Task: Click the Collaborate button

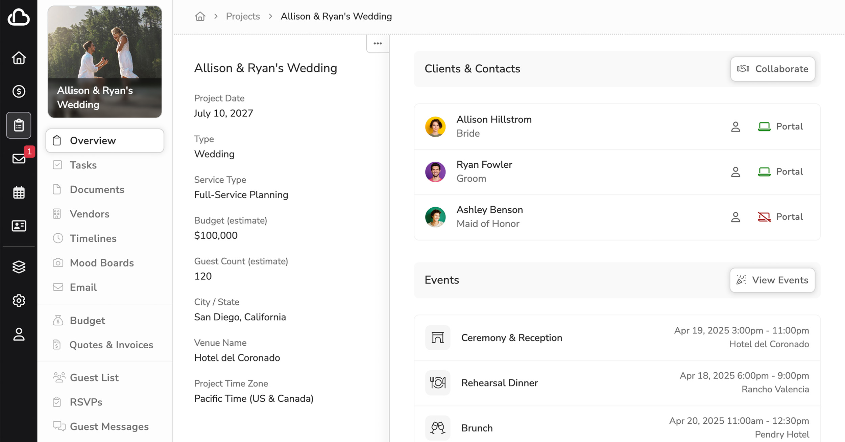Action: (772, 69)
